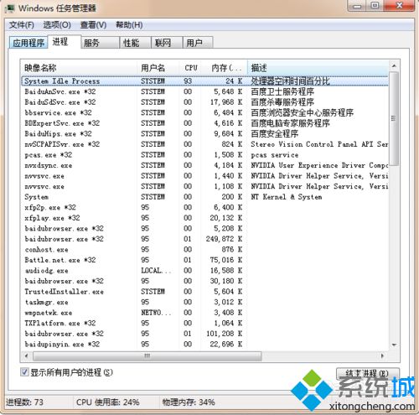The image size is (419, 415).
Task: Sort by the 映像名称 column header
Action: pos(79,68)
